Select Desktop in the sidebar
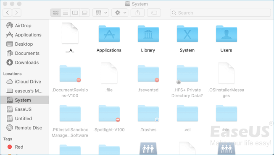Viewport: 274px width, 155px height. 24,44
